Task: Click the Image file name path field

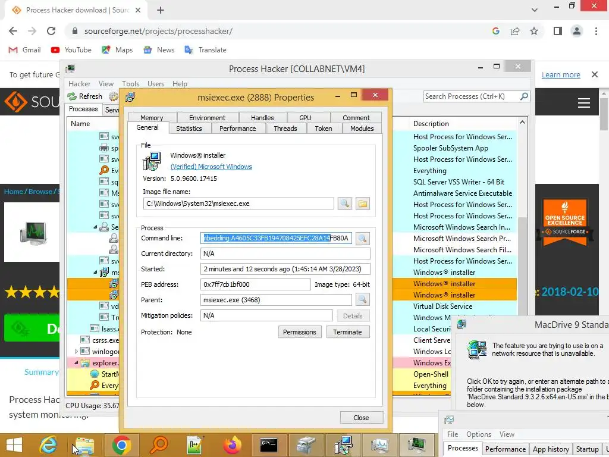Action: pyautogui.click(x=238, y=204)
